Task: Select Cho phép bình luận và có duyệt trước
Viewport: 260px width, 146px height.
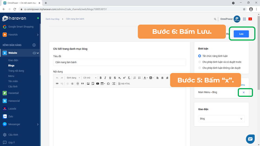Action: [x=200, y=62]
